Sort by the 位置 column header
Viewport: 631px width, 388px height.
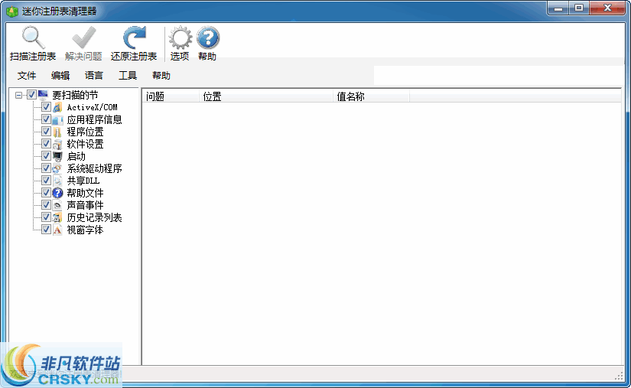point(266,96)
